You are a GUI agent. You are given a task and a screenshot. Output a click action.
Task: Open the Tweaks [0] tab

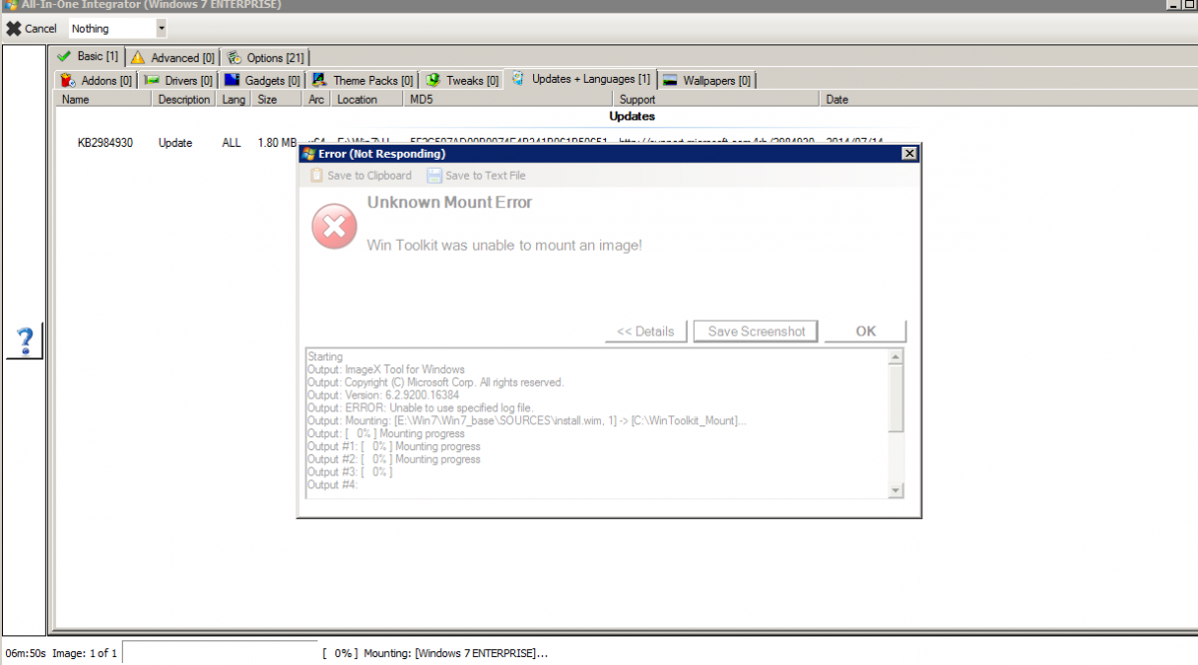462,80
